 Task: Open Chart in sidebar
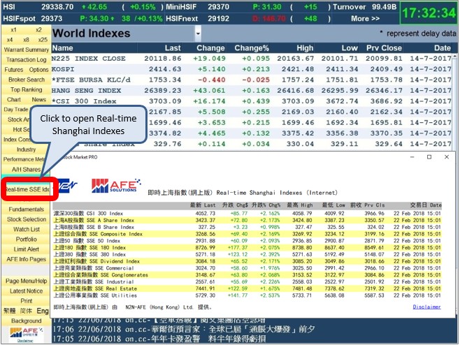click(x=14, y=99)
